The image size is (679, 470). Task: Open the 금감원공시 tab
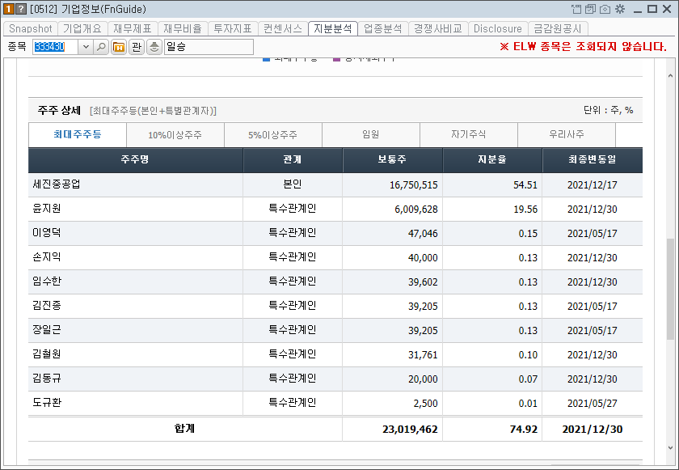[x=558, y=28]
